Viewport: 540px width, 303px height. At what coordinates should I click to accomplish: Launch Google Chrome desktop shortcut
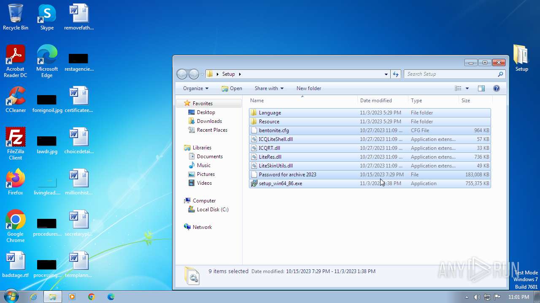click(x=16, y=226)
